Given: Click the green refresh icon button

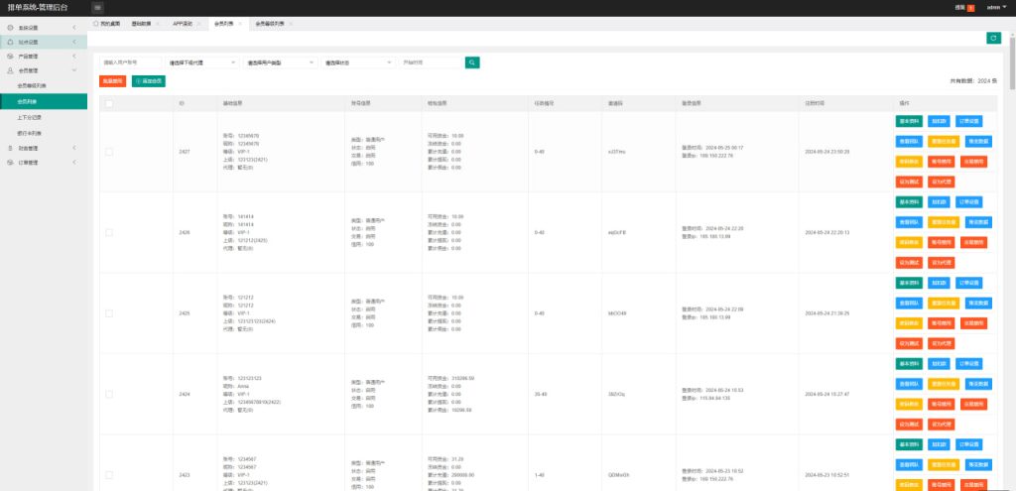Looking at the screenshot, I should [x=993, y=39].
